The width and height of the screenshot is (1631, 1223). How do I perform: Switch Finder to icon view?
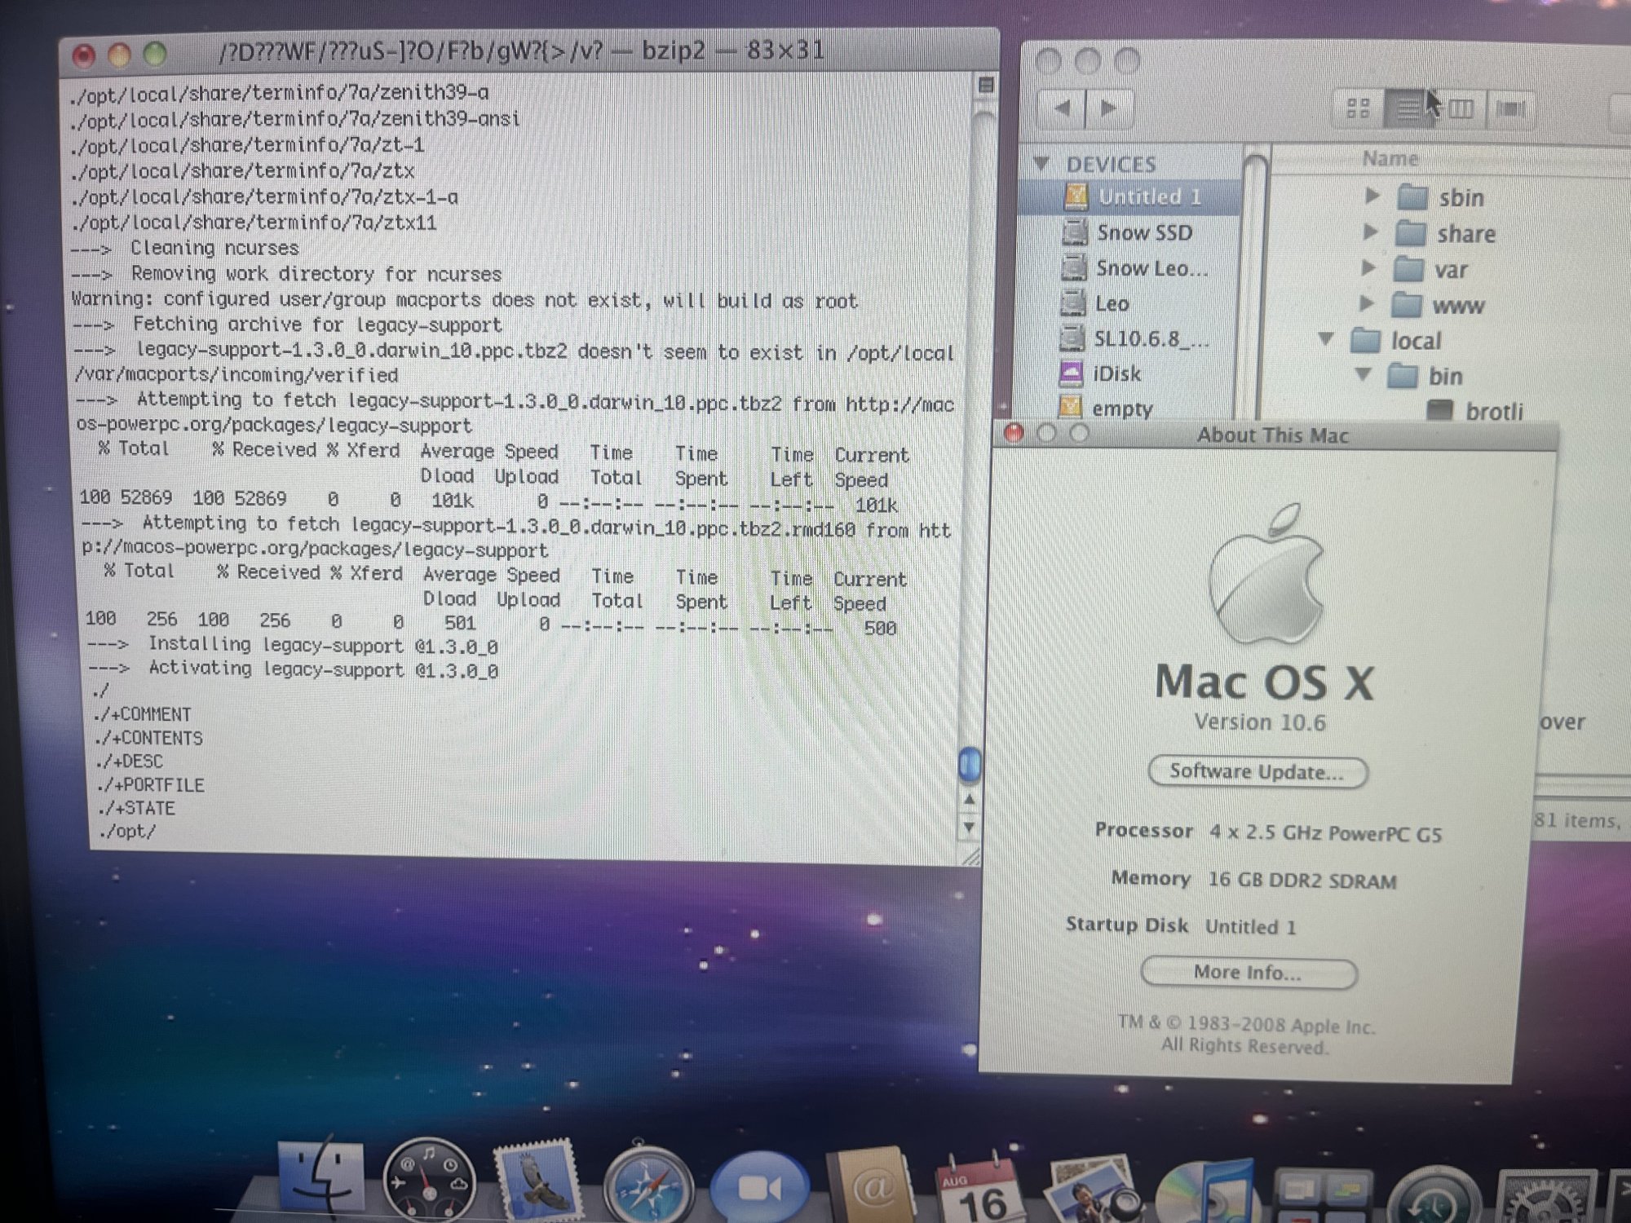[x=1358, y=108]
